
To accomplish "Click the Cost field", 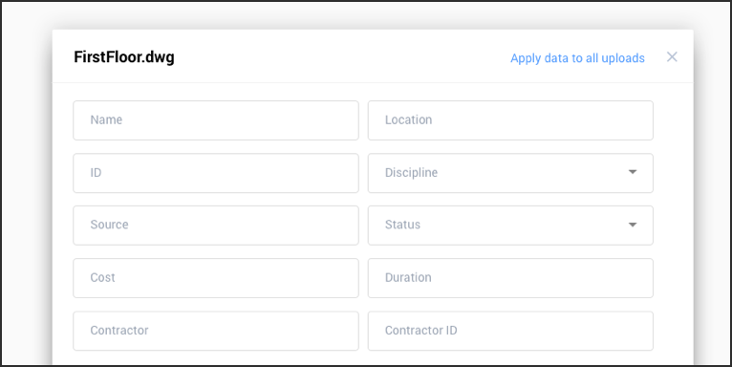I will pos(216,278).
